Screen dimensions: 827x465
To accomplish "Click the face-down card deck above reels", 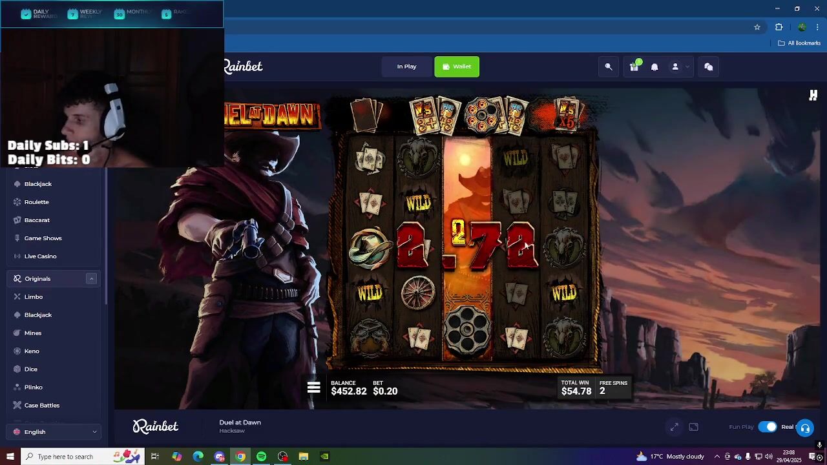I will (366, 115).
